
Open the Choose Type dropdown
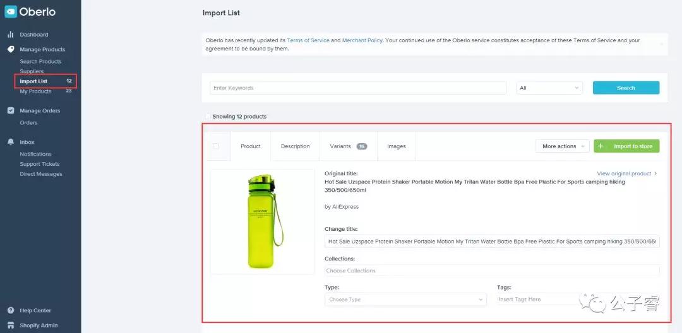[405, 300]
